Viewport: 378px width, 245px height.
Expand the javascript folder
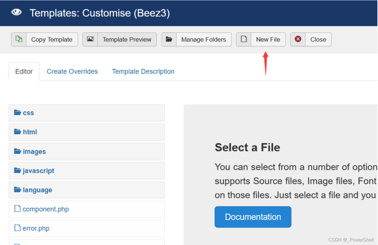click(86, 171)
